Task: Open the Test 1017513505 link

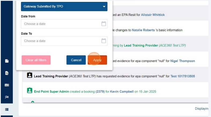Action: tap(183, 76)
